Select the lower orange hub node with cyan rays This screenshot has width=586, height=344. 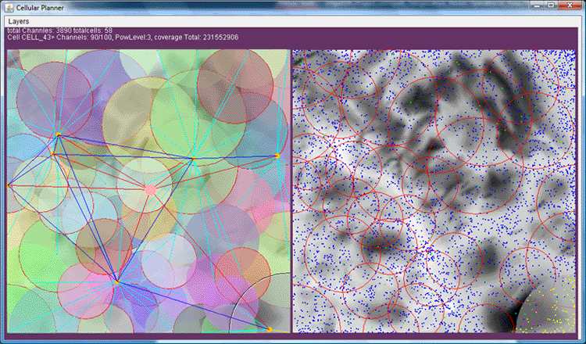(117, 282)
